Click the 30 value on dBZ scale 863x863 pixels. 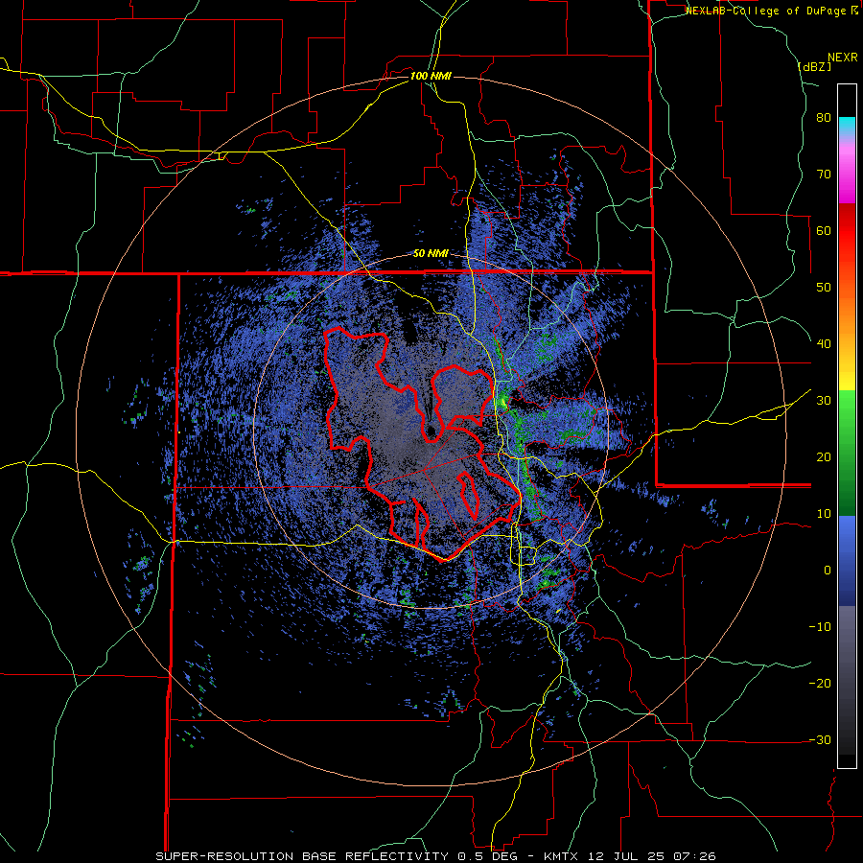[824, 400]
